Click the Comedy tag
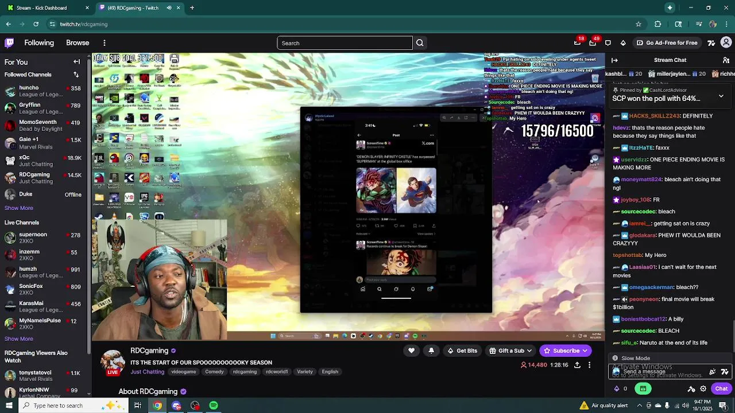This screenshot has width=735, height=413. (x=214, y=372)
